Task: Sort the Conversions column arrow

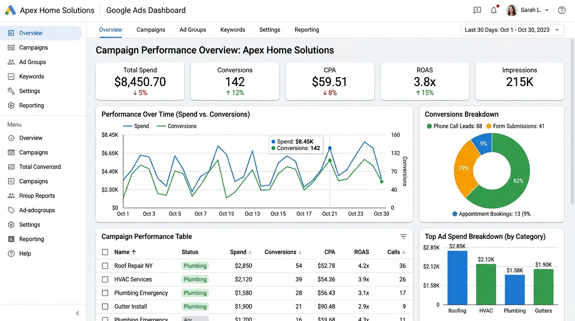Action: (300, 252)
